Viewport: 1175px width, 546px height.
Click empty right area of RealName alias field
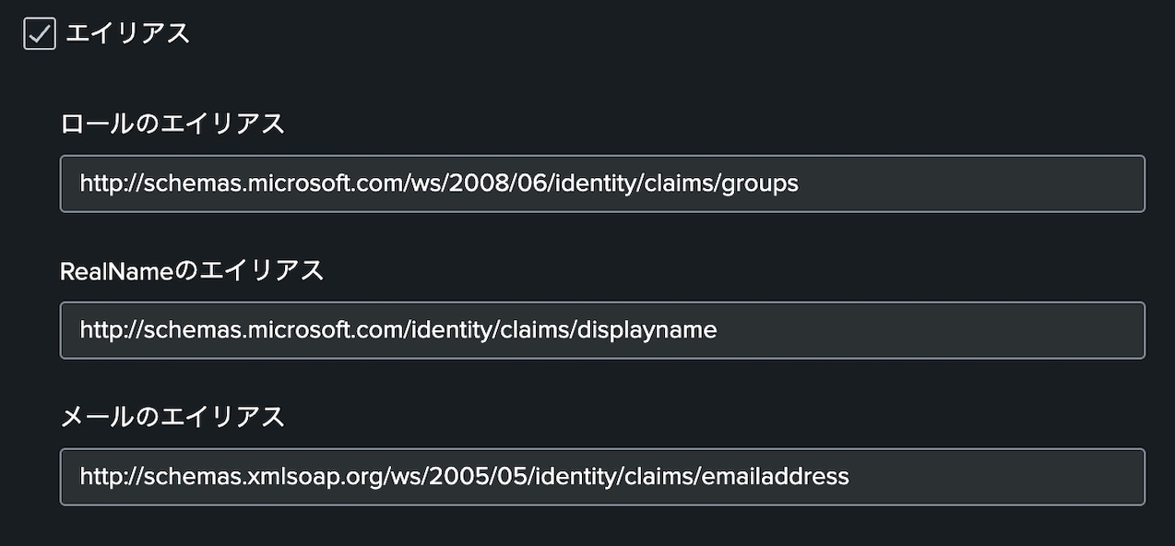[932, 330]
